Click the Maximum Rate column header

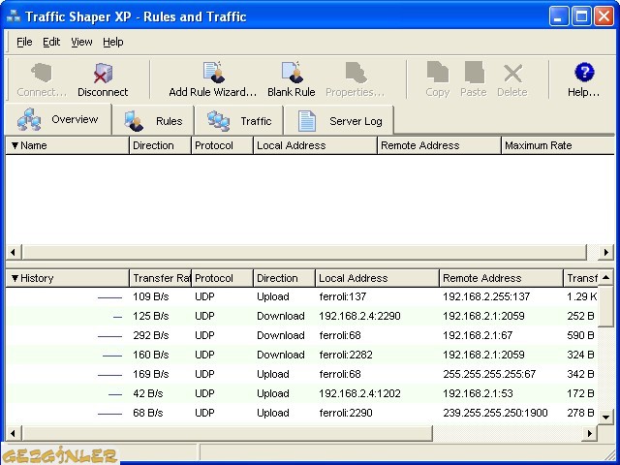[x=558, y=145]
